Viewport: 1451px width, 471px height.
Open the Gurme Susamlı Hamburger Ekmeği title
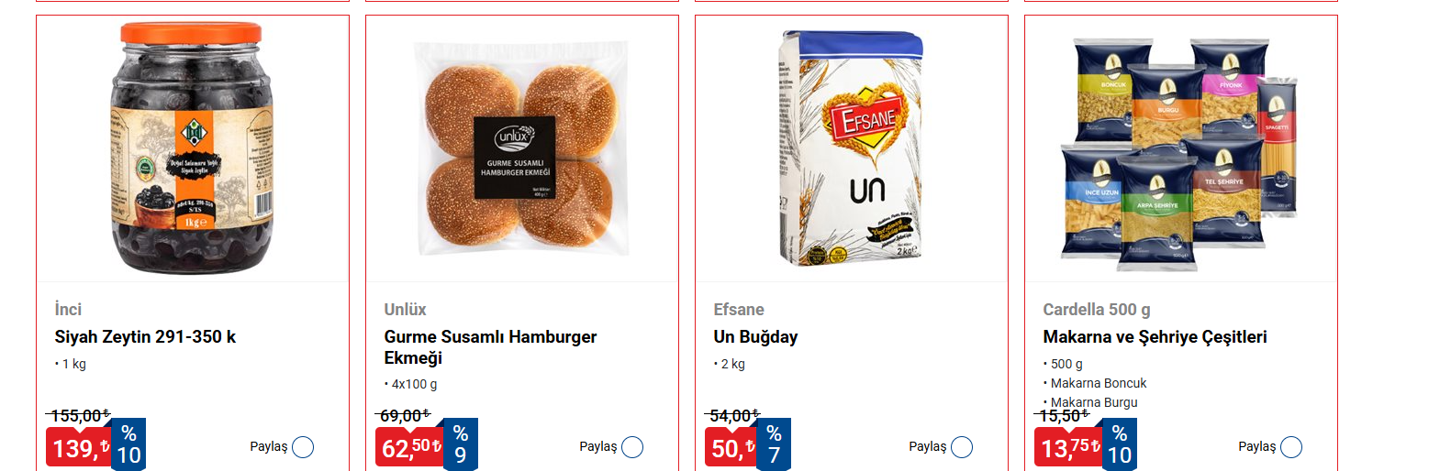(490, 347)
